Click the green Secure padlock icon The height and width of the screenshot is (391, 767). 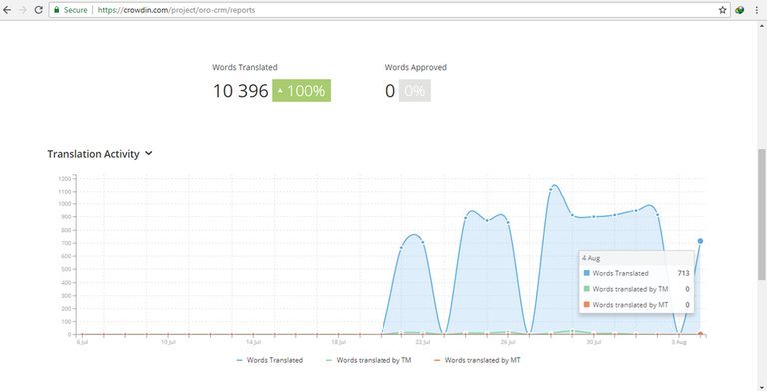[x=57, y=10]
